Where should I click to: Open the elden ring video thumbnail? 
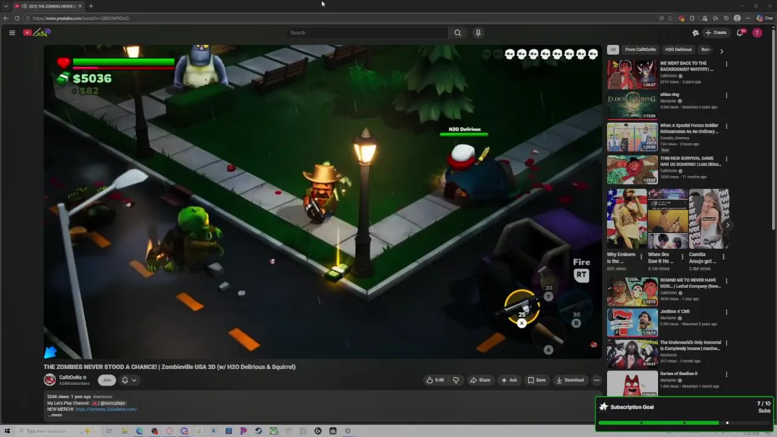632,106
